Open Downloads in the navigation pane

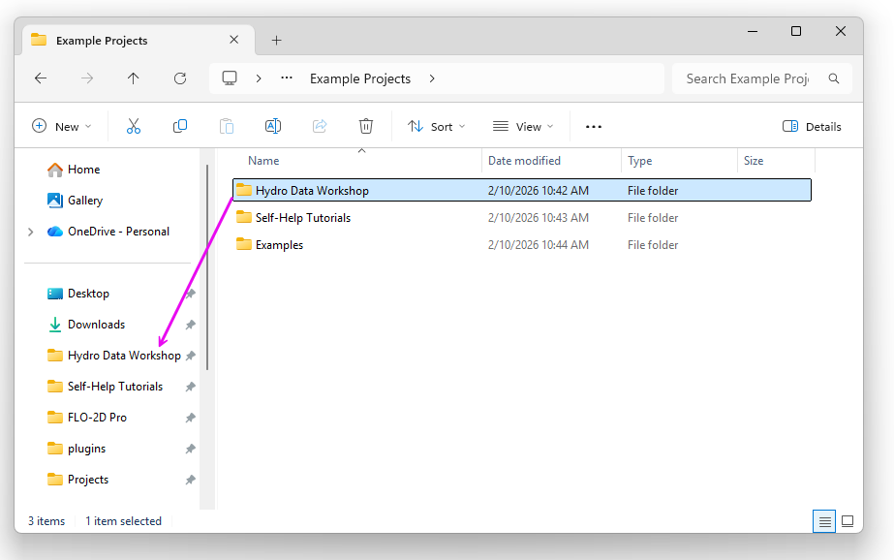(96, 325)
